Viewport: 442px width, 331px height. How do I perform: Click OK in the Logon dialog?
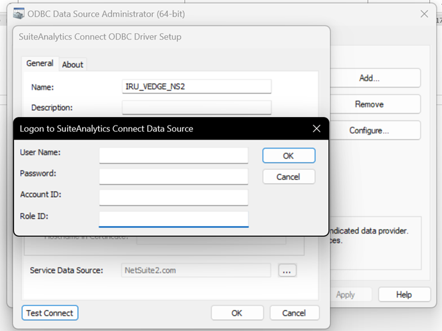tap(288, 156)
